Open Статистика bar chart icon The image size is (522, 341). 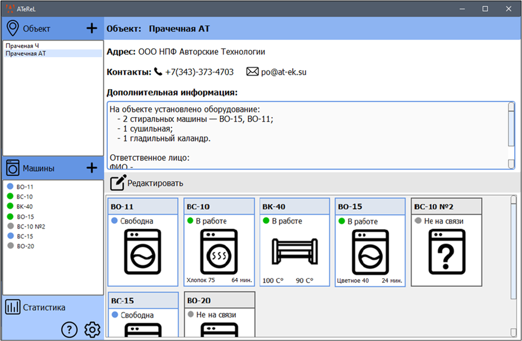[x=13, y=308]
